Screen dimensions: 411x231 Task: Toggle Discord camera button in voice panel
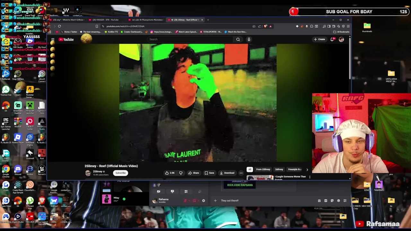tap(158, 192)
